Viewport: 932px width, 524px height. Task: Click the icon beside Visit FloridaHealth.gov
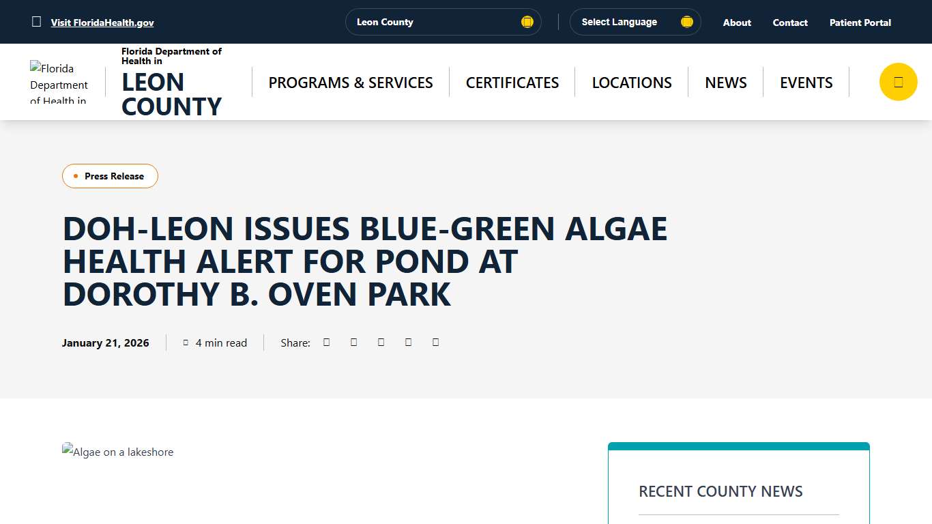36,21
